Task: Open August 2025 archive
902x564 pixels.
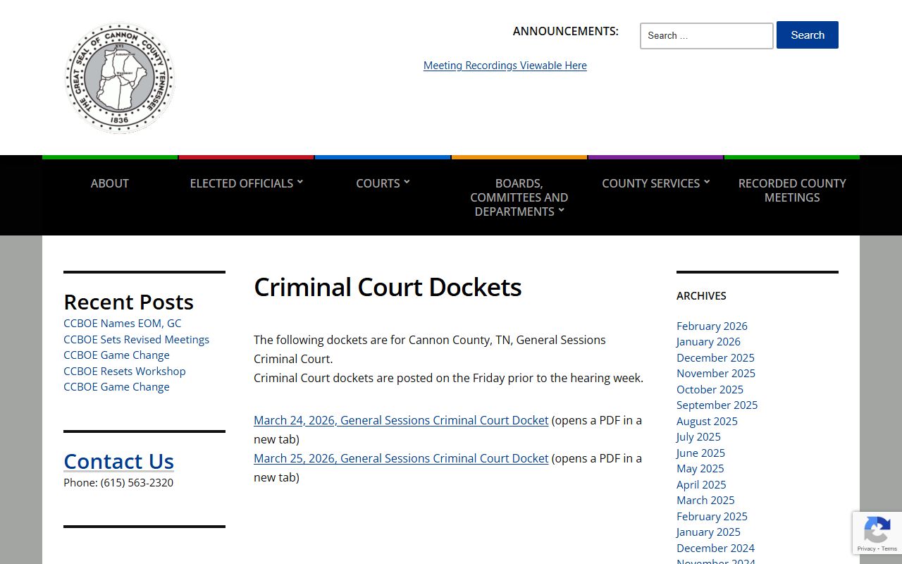Action: pos(707,421)
